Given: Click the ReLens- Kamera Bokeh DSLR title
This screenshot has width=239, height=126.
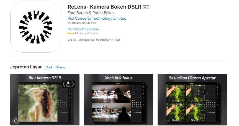Looking at the screenshot, I should (x=104, y=7).
